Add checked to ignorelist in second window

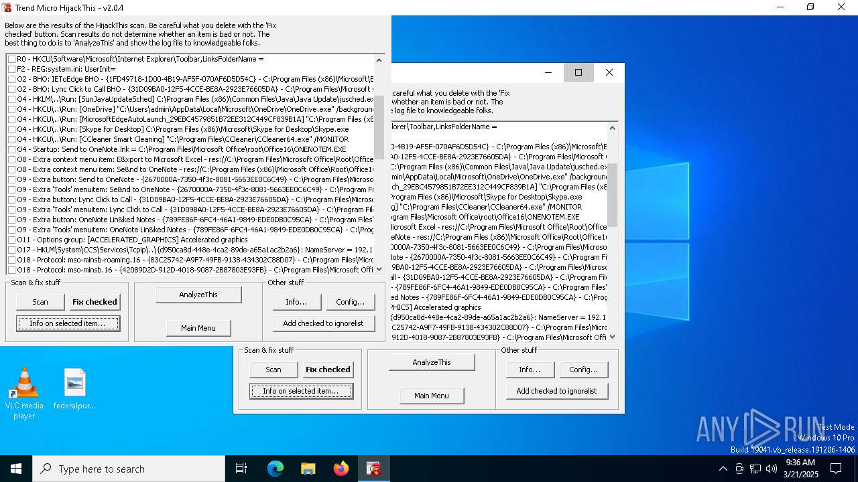click(x=557, y=391)
